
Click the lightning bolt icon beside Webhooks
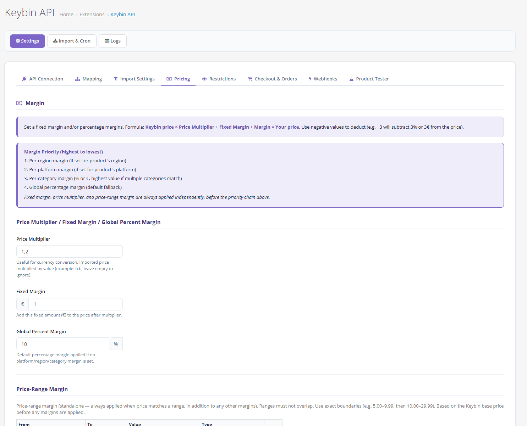click(310, 79)
